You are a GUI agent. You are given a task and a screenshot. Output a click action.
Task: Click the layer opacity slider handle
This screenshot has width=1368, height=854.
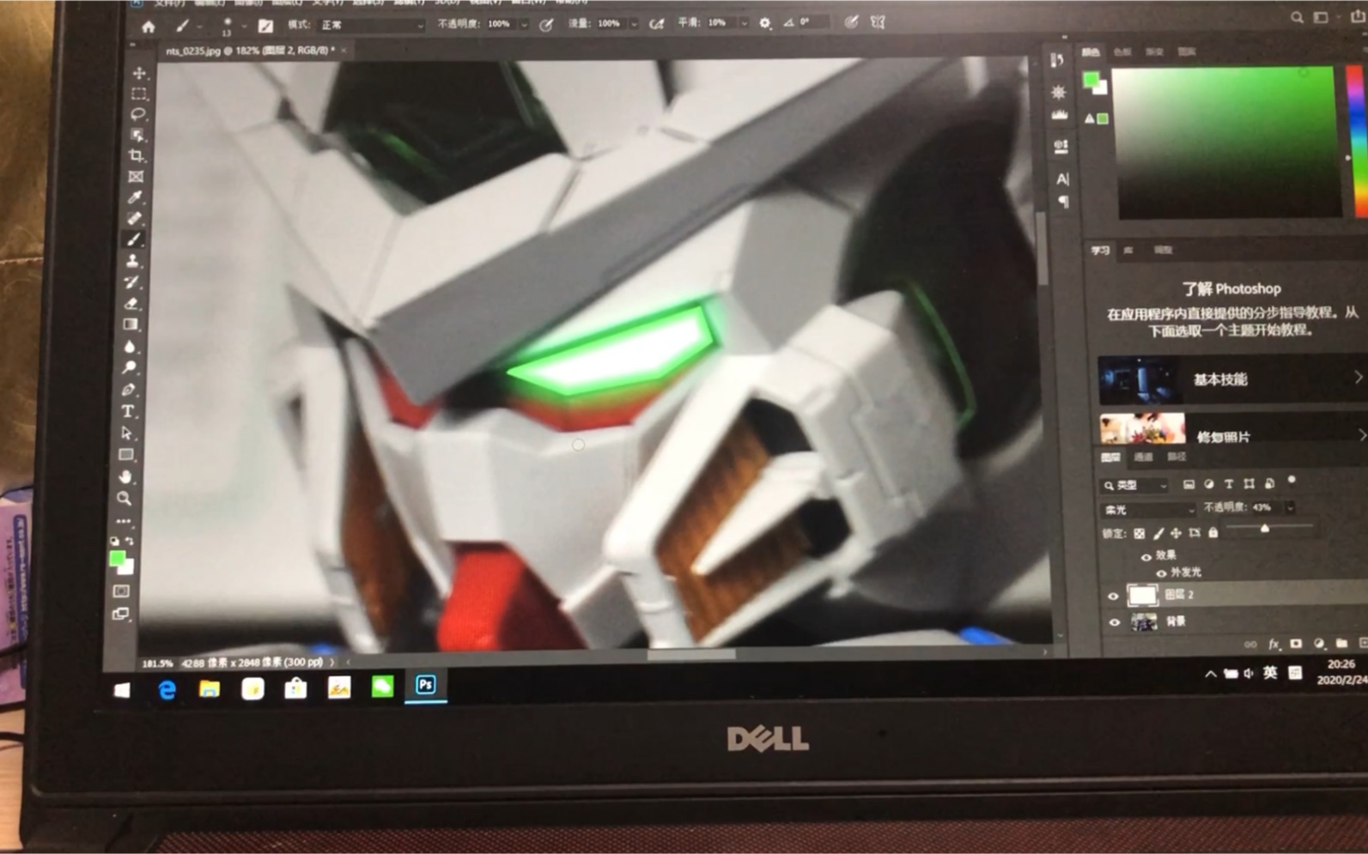[x=1264, y=530]
